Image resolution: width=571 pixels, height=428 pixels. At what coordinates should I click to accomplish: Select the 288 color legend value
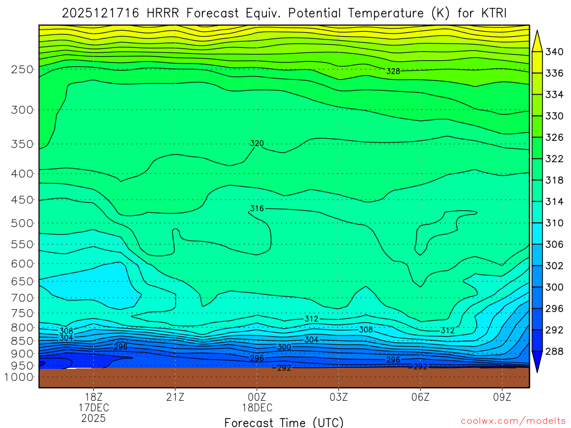pos(554,352)
